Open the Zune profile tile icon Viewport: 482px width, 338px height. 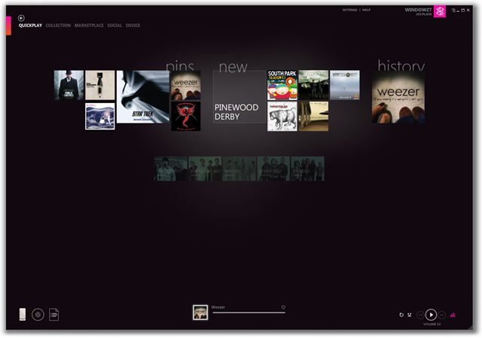point(440,12)
